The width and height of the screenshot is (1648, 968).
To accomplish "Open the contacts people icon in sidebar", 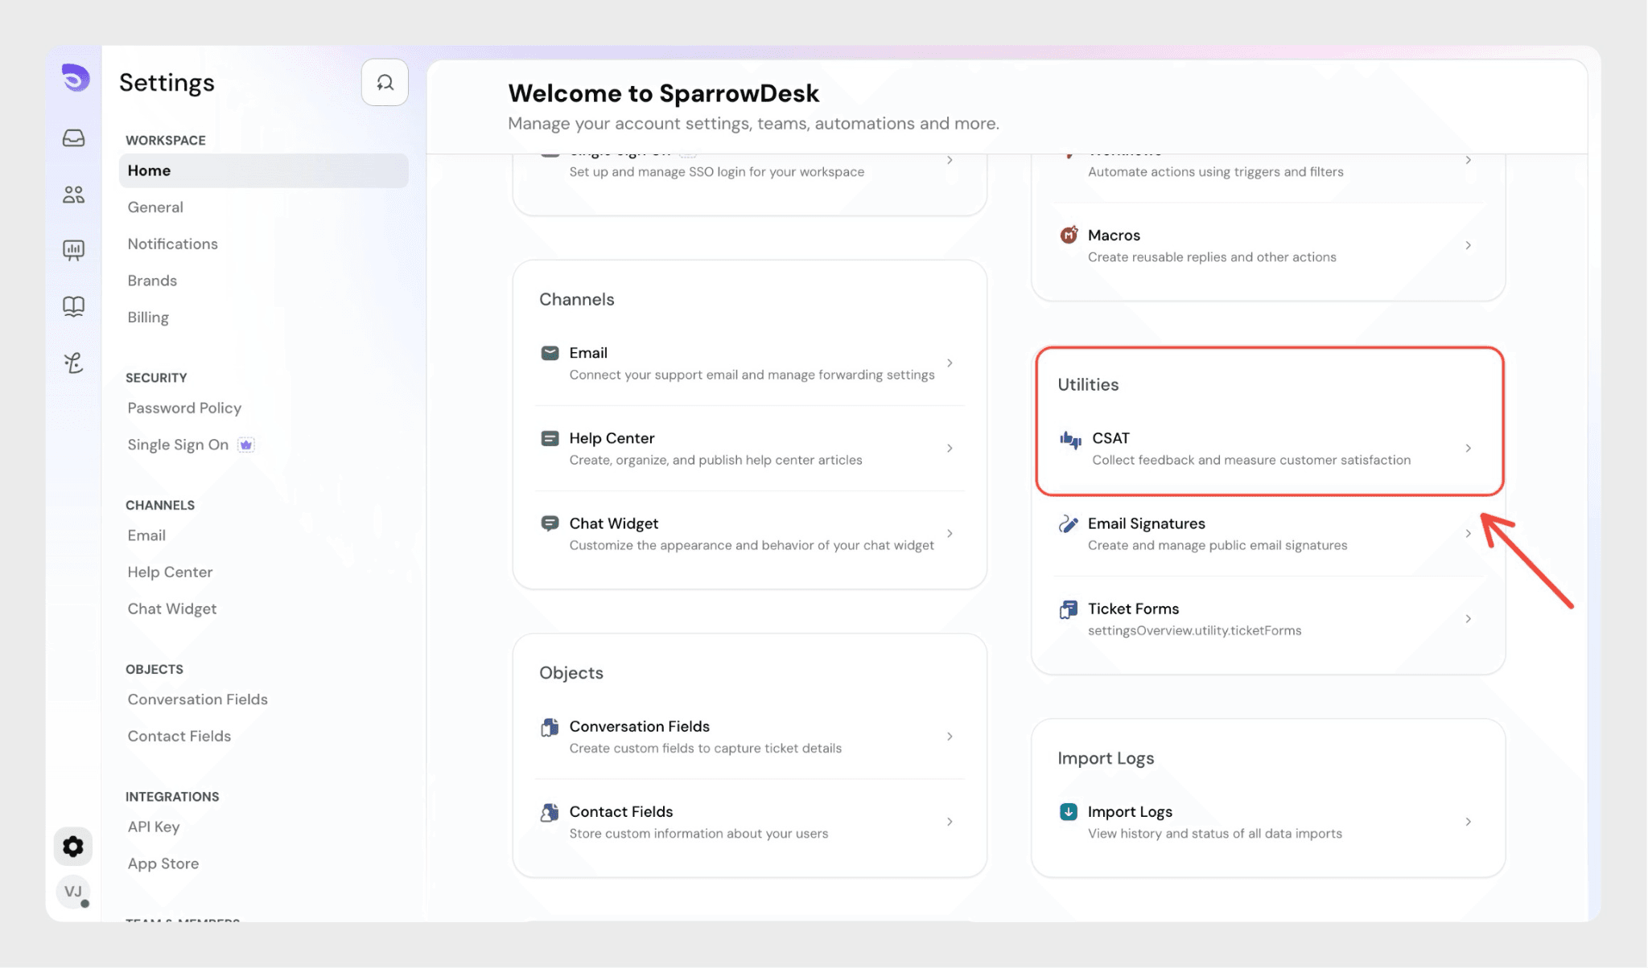I will click(73, 195).
